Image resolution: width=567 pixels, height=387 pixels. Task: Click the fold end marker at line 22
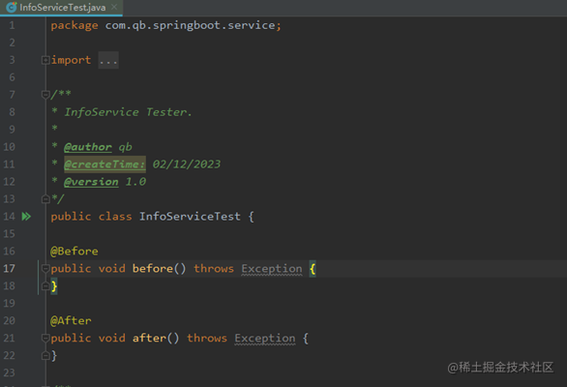click(45, 355)
